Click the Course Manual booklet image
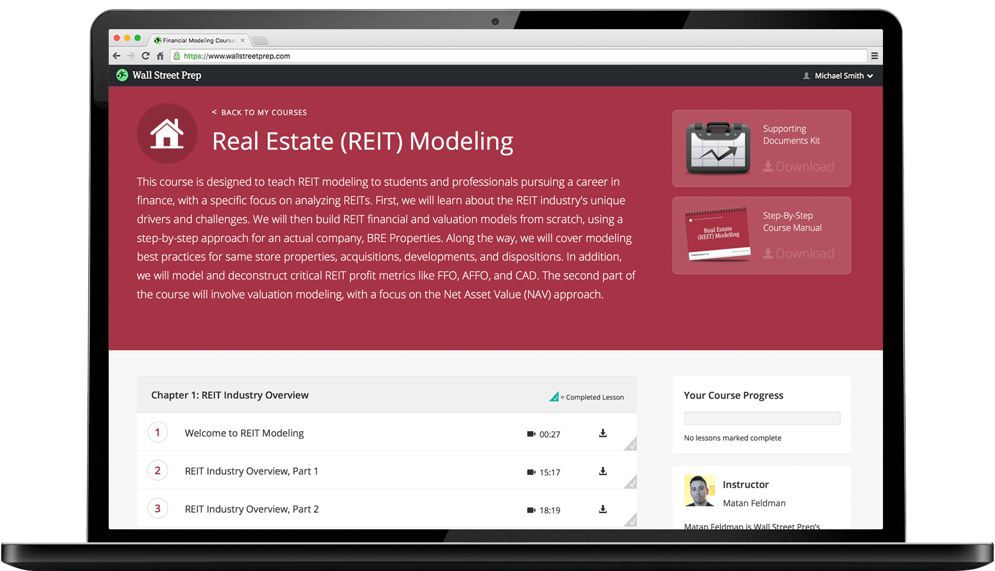Screen dimensions: 995x571 [718, 234]
